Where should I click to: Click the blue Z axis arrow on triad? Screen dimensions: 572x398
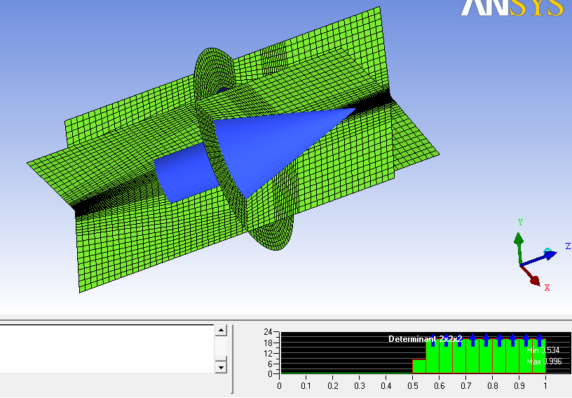543,256
